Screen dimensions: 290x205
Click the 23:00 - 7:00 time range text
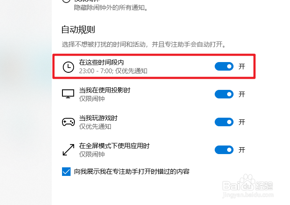coord(96,71)
